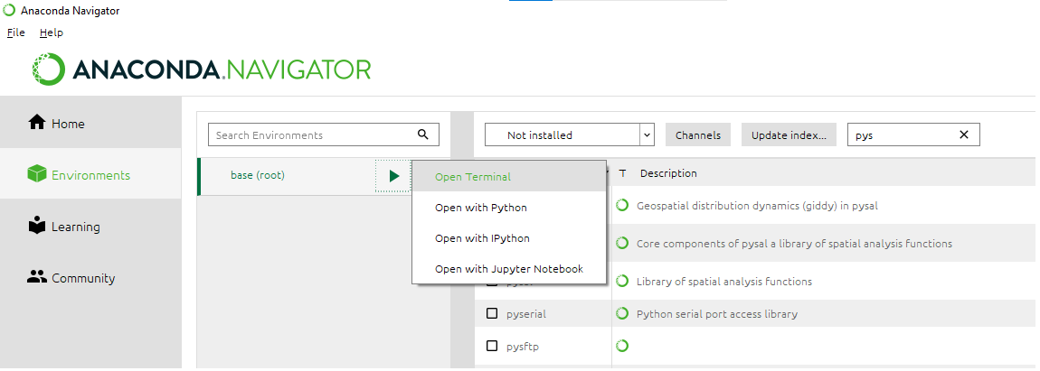This screenshot has height=371, width=1040.
Task: Open the Community tab
Action: point(90,278)
